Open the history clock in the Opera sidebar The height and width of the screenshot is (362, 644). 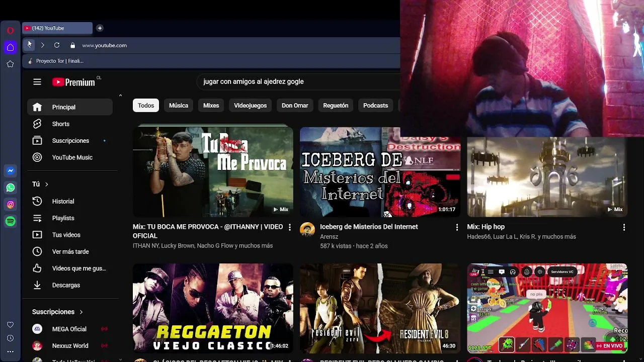click(10, 338)
